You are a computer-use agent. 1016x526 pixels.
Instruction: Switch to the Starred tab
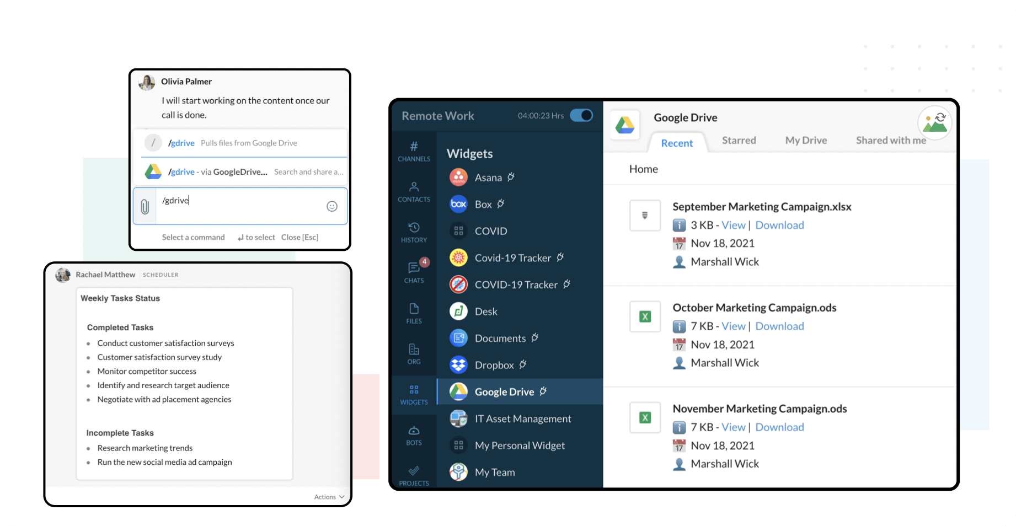coord(739,141)
